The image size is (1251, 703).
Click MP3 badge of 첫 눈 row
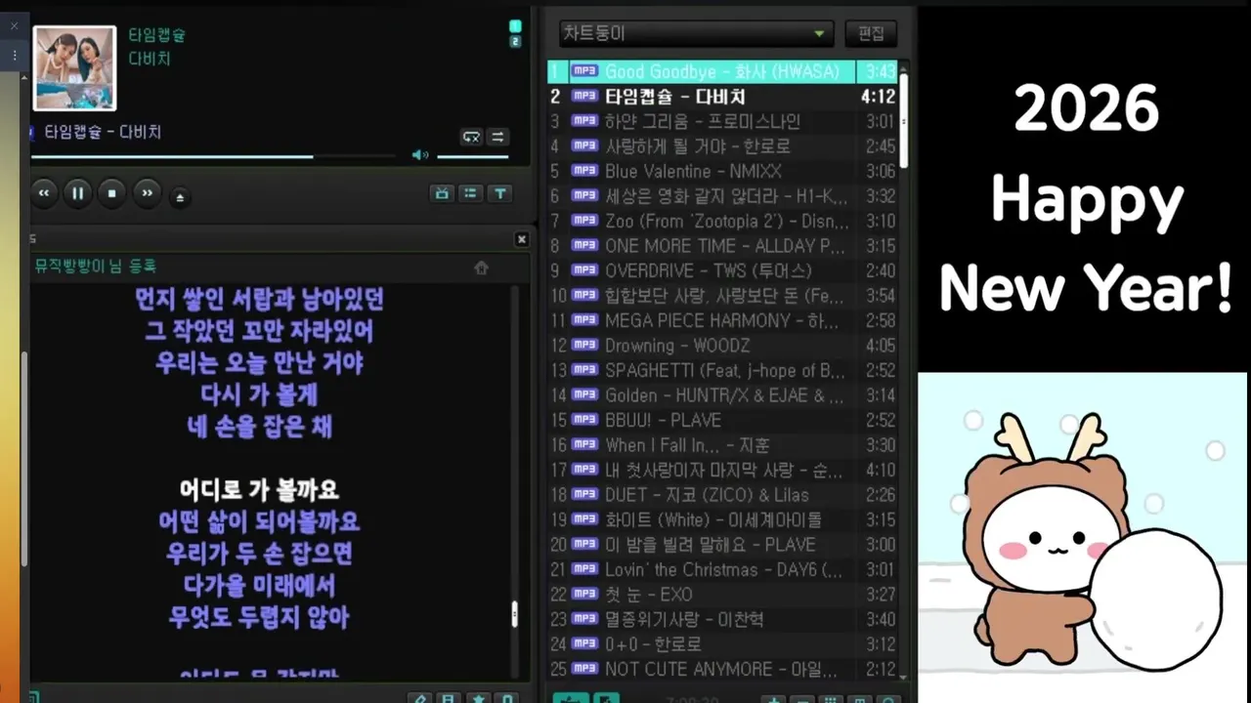pos(584,594)
